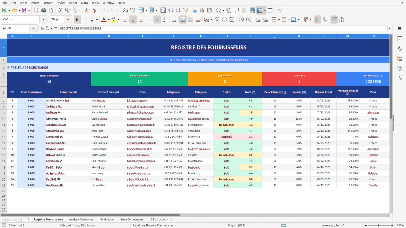Viewport: 406px width, 228px height.
Task: Toggle Wrap Text
Action: click(174, 20)
